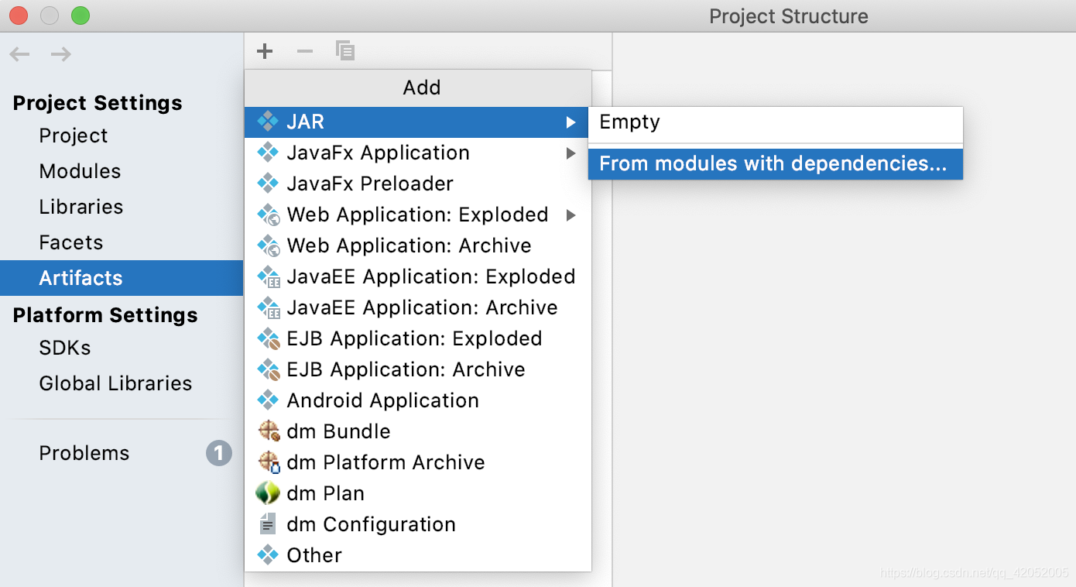The height and width of the screenshot is (587, 1076).
Task: Click the JavaEE Application: Archive icon
Action: coord(269,307)
